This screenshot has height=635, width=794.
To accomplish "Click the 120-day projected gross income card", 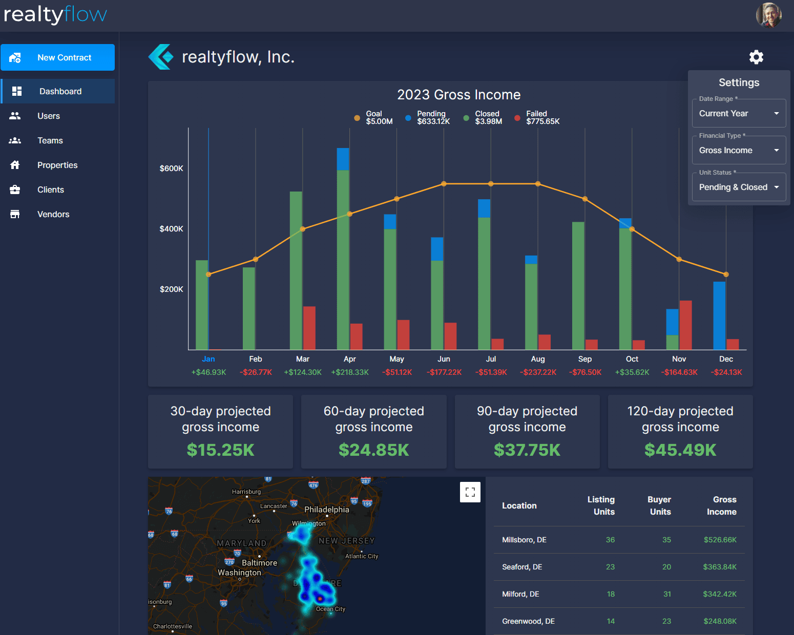I will (x=680, y=432).
